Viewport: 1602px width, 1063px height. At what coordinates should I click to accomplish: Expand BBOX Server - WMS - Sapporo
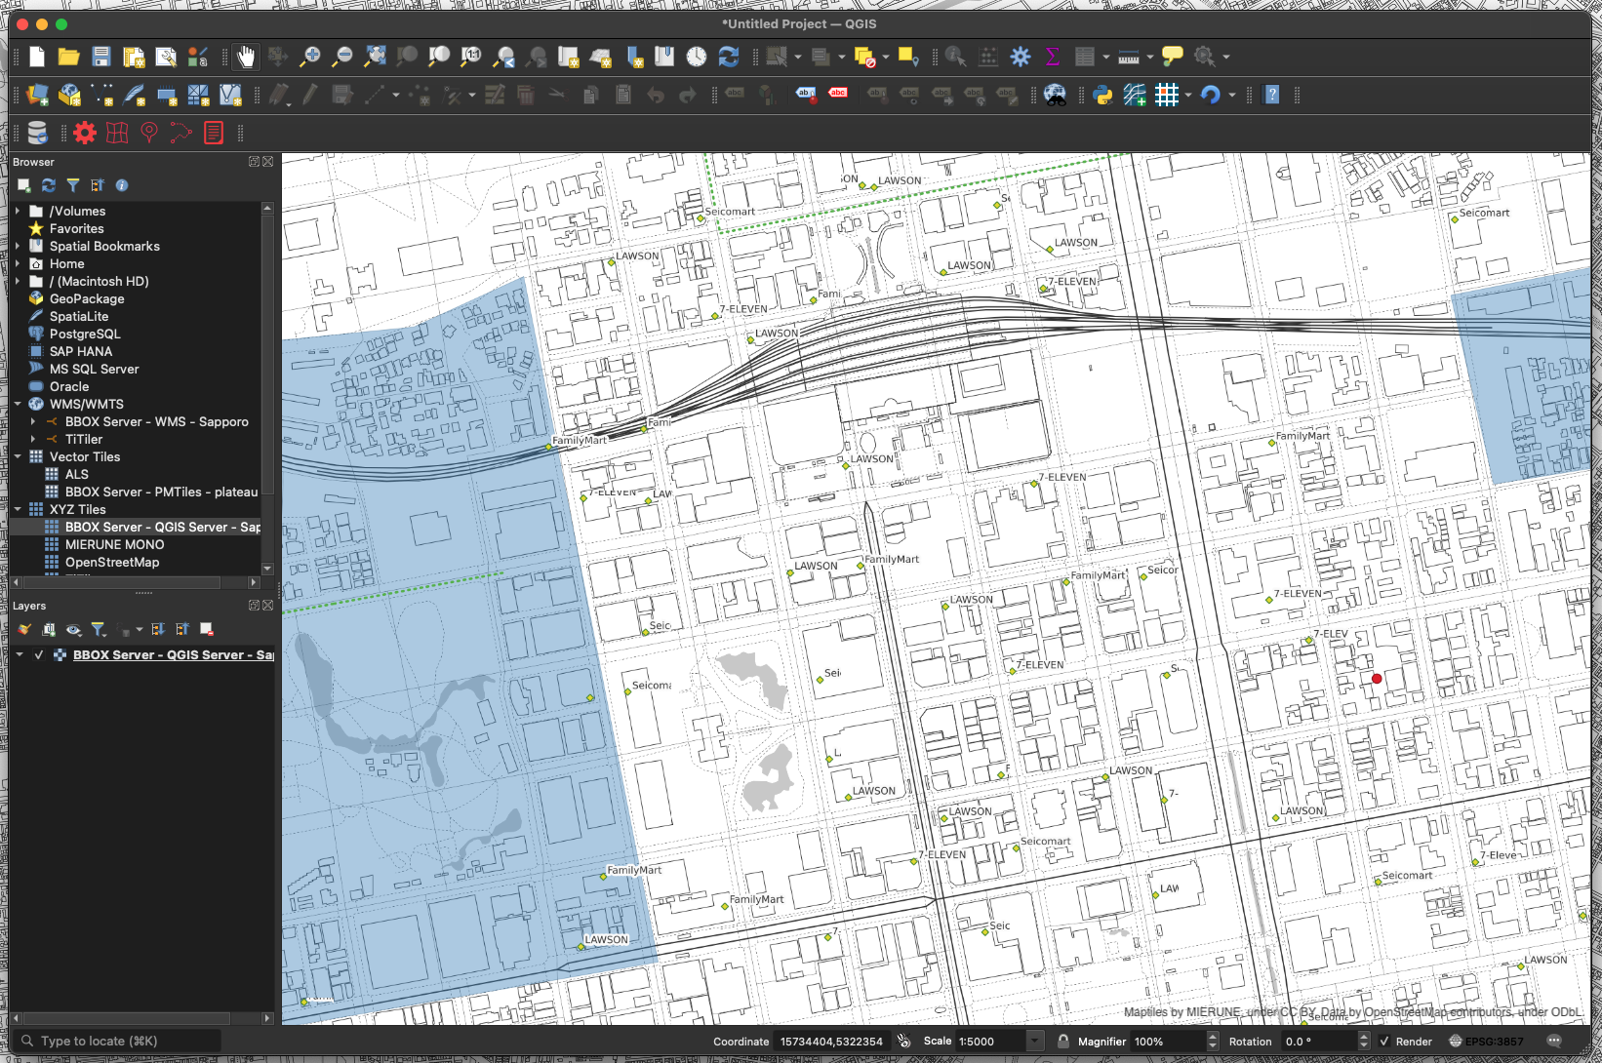[x=33, y=421]
